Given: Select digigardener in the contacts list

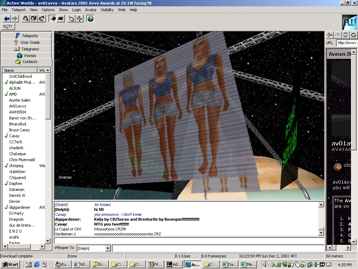Looking at the screenshot, I should (20, 207).
